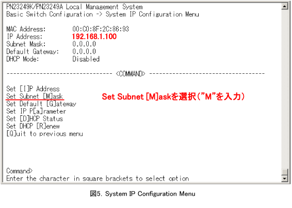Click [Q]uit to previous menu
Image resolution: width=292 pixels, height=208 pixels.
pyautogui.click(x=44, y=134)
